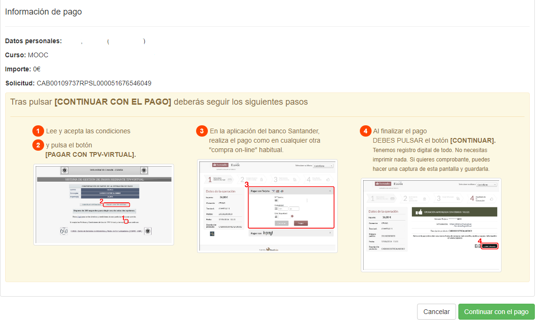Image resolution: width=540 pixels, height=322 pixels.
Task: Click the University of Granada TPV-Virtual thumbnail
Action: 104,204
